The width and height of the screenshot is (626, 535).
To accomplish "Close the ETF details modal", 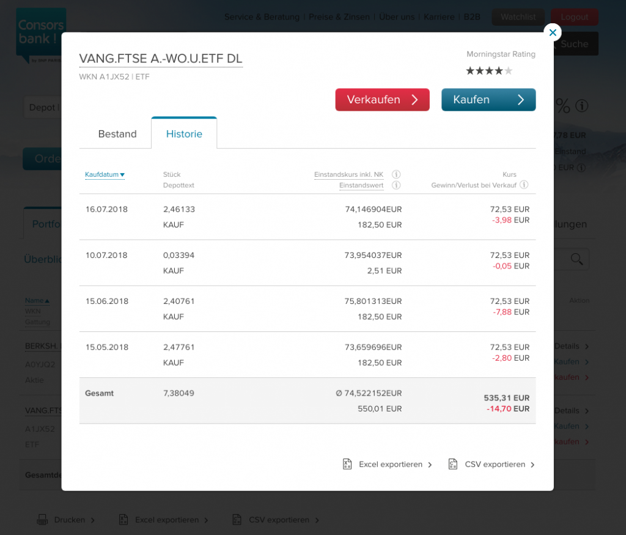I will tap(553, 32).
